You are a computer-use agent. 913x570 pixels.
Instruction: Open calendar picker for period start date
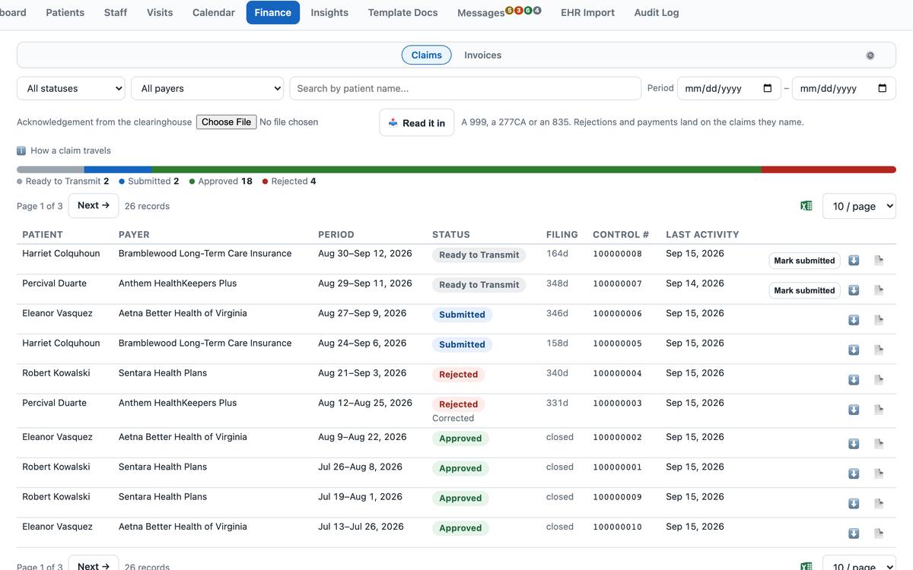pyautogui.click(x=767, y=88)
